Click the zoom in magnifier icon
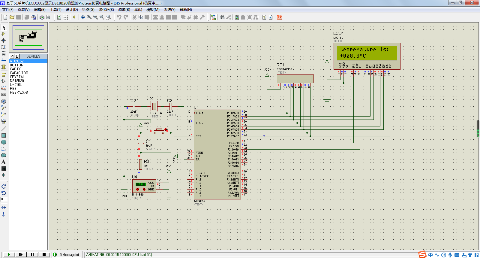Screen dimensions: 480x258 [x=89, y=17]
